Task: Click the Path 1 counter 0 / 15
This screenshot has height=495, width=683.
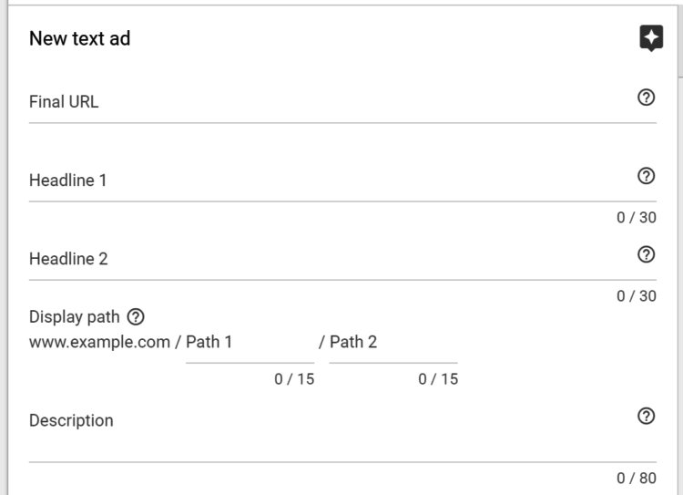Action: point(294,379)
